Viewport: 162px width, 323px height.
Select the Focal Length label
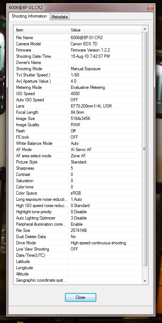[27, 112]
